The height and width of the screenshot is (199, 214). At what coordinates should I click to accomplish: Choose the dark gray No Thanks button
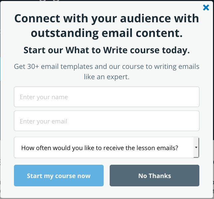(155, 175)
